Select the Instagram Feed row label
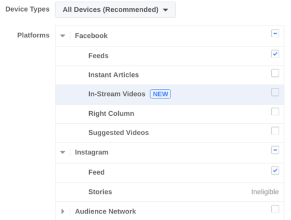The image size is (291, 220). (96, 172)
